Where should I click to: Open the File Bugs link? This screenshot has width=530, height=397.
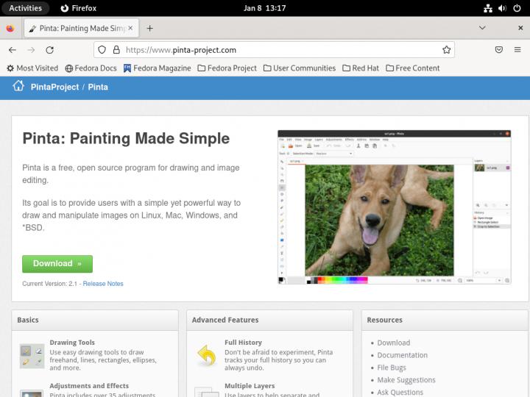tap(392, 368)
